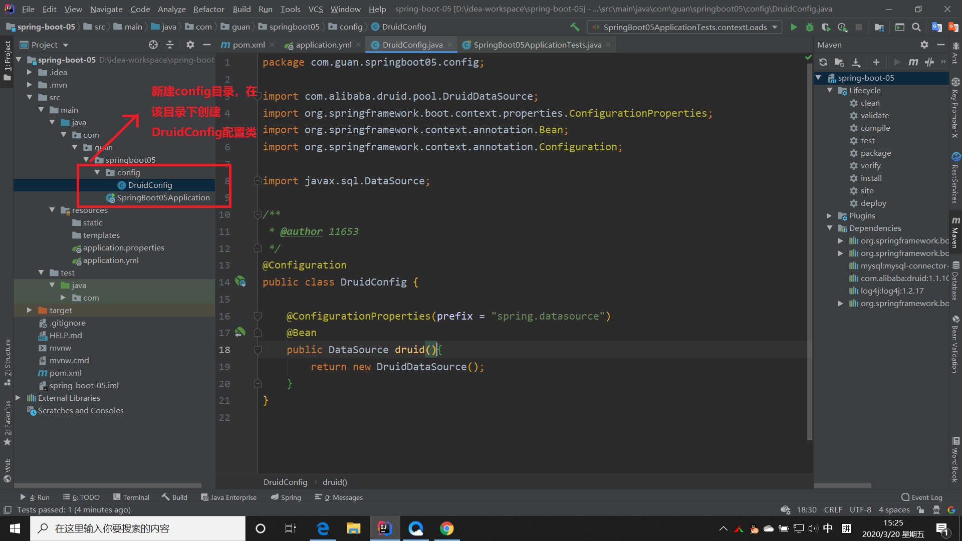This screenshot has height=541, width=962.
Task: Toggle read-only lock icon in status bar
Action: [x=920, y=510]
